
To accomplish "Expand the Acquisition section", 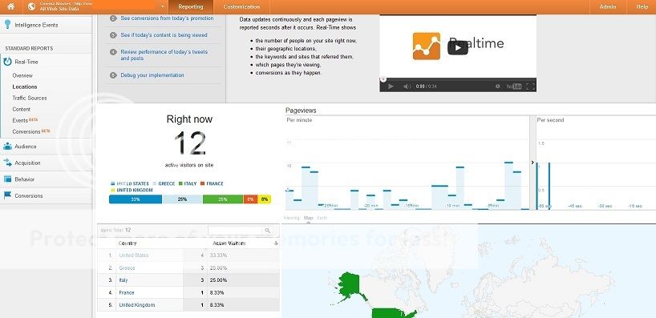I will [x=27, y=163].
